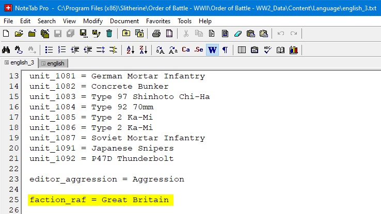Toggle the W word wrap button
The image size is (381, 214).
click(212, 50)
